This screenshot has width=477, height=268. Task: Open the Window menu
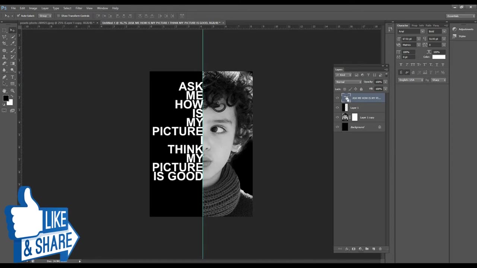tap(102, 8)
